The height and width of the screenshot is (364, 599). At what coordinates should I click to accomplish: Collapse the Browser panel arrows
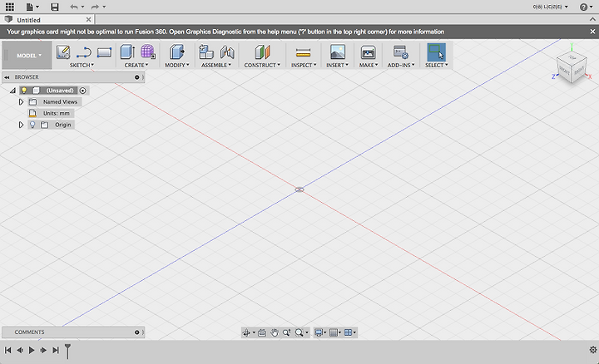point(7,77)
